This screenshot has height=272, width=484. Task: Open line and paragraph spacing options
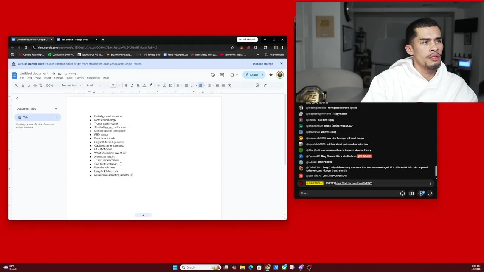pyautogui.click(x=186, y=85)
